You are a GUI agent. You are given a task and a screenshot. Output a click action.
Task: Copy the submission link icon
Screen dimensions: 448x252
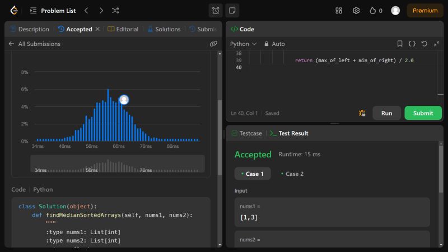click(213, 44)
